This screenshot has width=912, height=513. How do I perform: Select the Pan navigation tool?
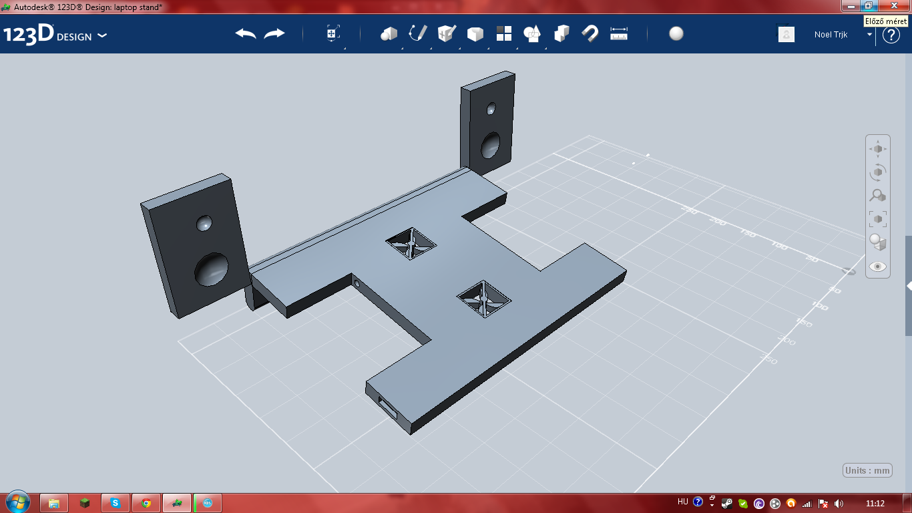(878, 149)
